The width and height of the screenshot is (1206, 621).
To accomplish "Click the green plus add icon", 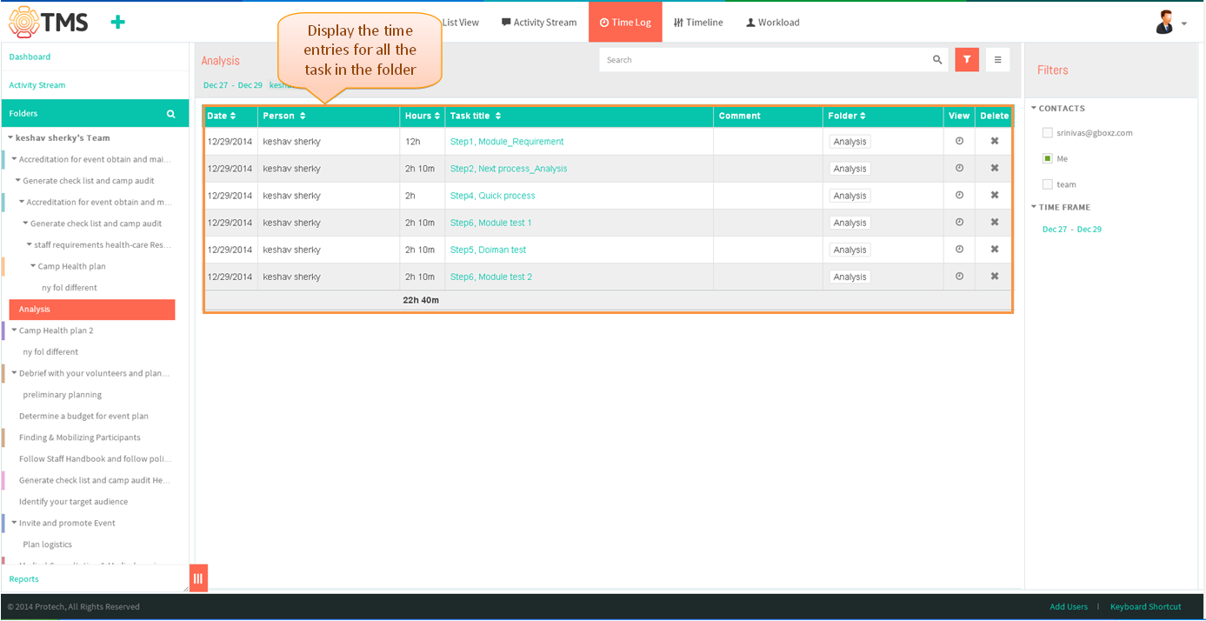I will coord(117,22).
